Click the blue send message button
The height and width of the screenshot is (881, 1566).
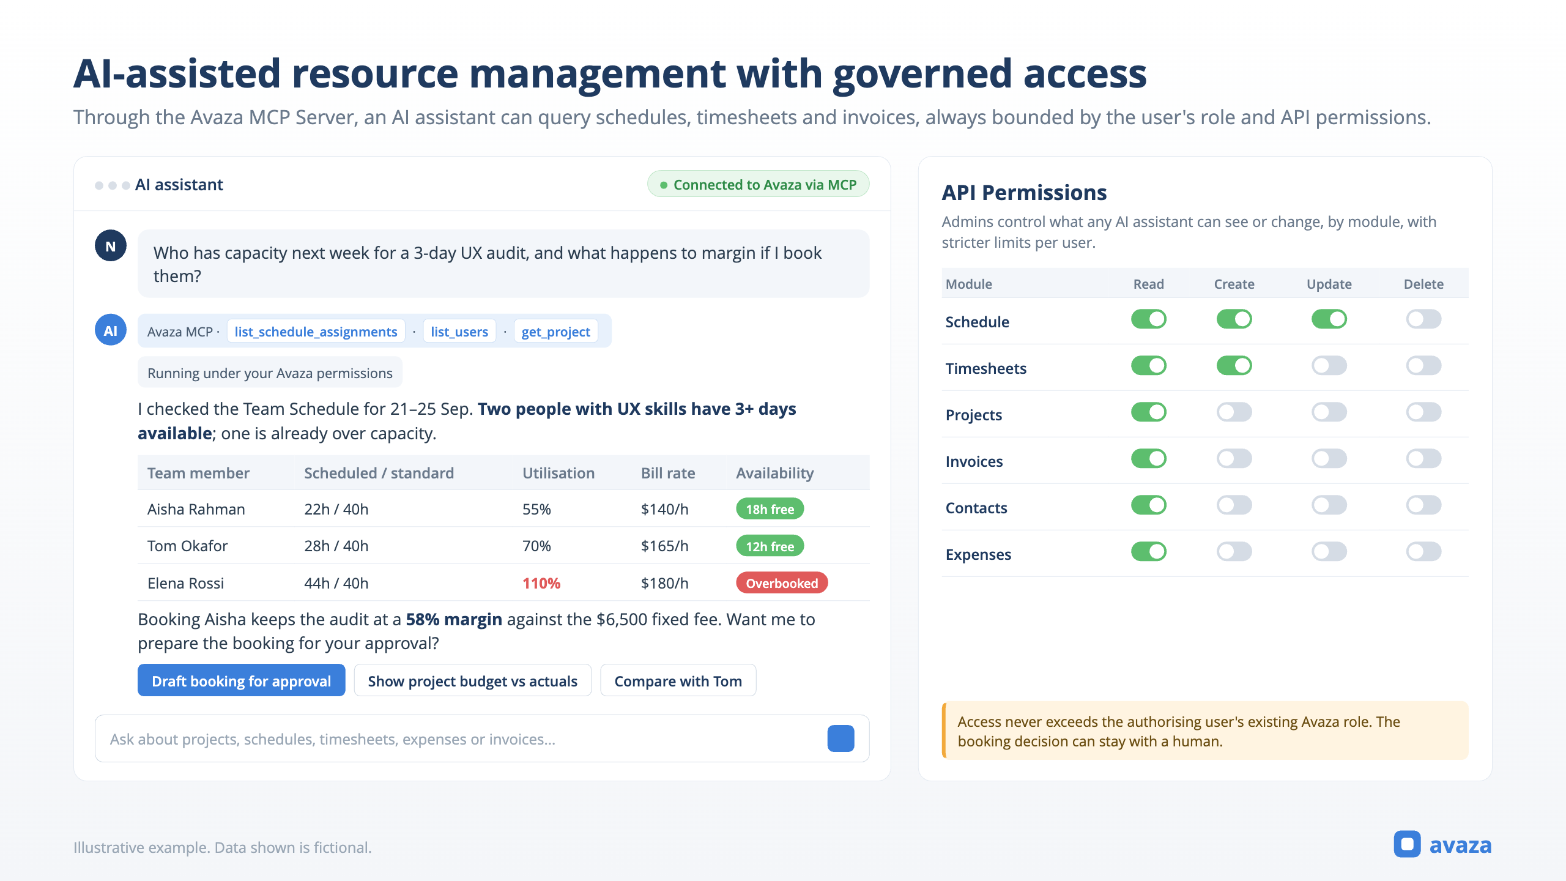841,738
